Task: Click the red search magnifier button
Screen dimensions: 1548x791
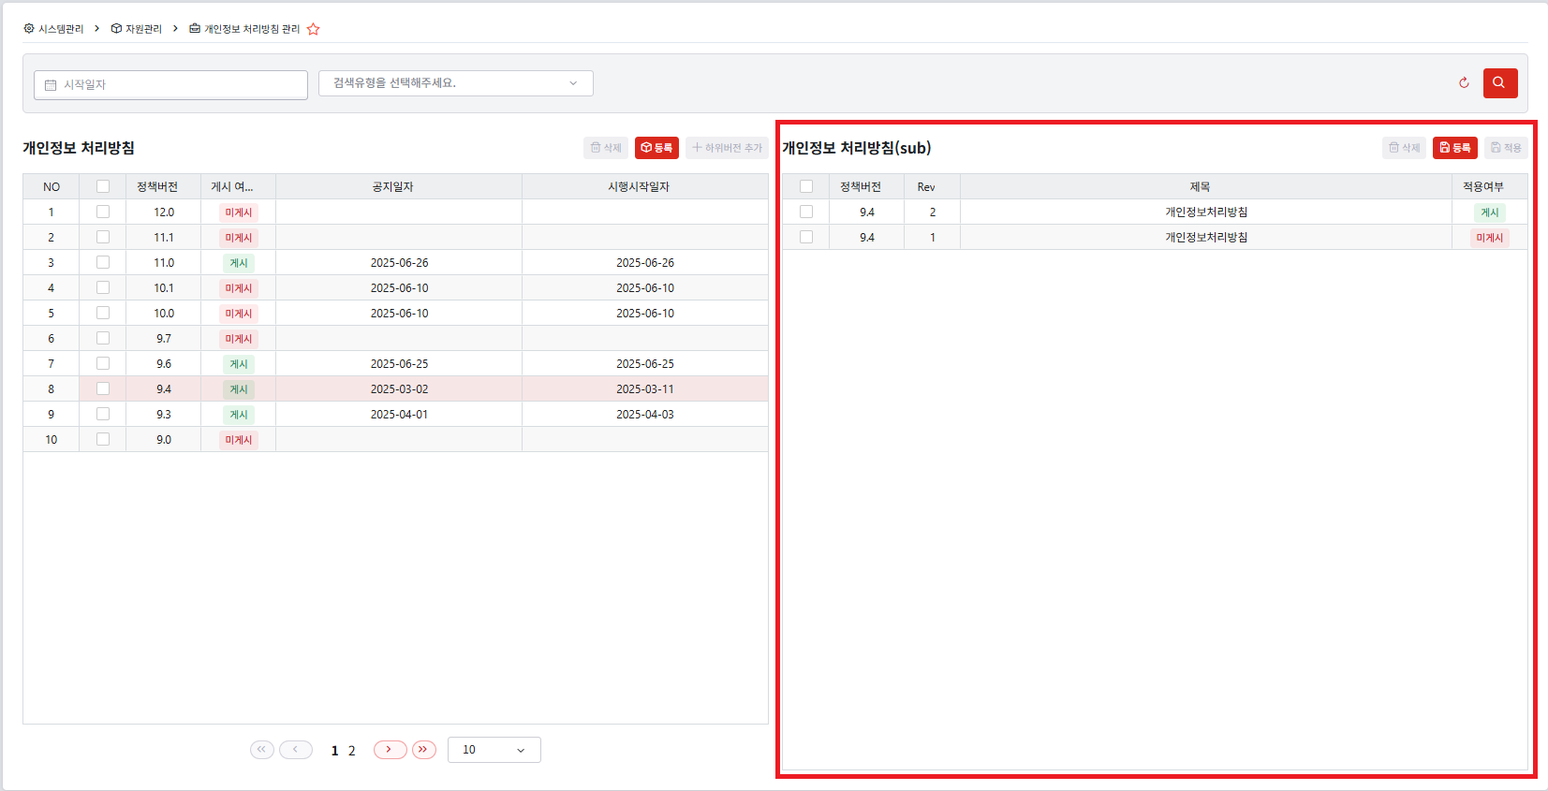Action: point(1500,82)
